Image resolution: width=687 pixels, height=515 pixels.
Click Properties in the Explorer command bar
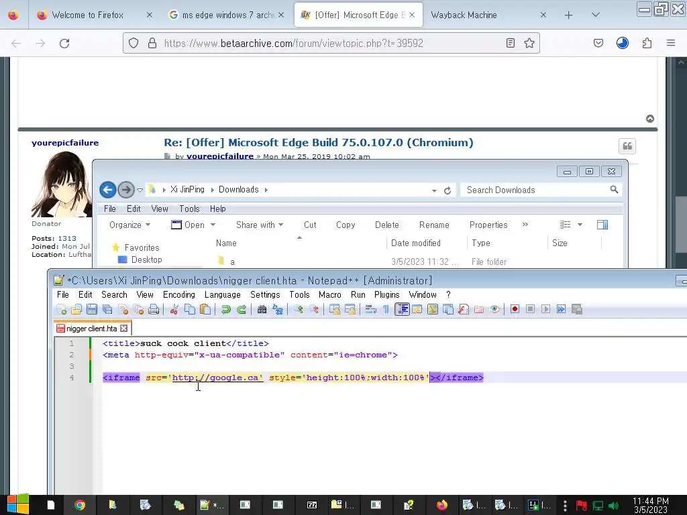click(488, 225)
